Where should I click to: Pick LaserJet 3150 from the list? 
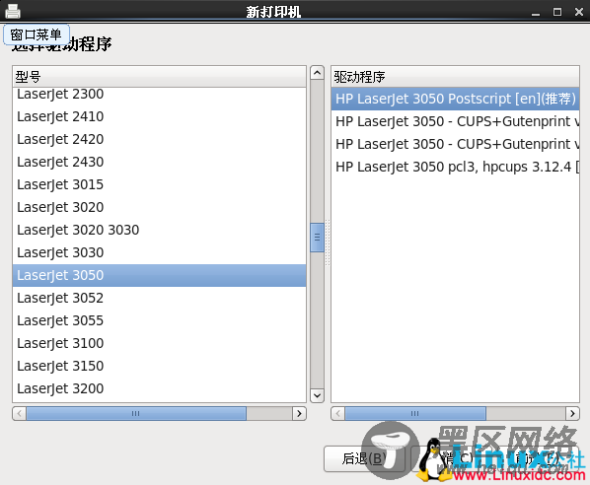pos(159,366)
